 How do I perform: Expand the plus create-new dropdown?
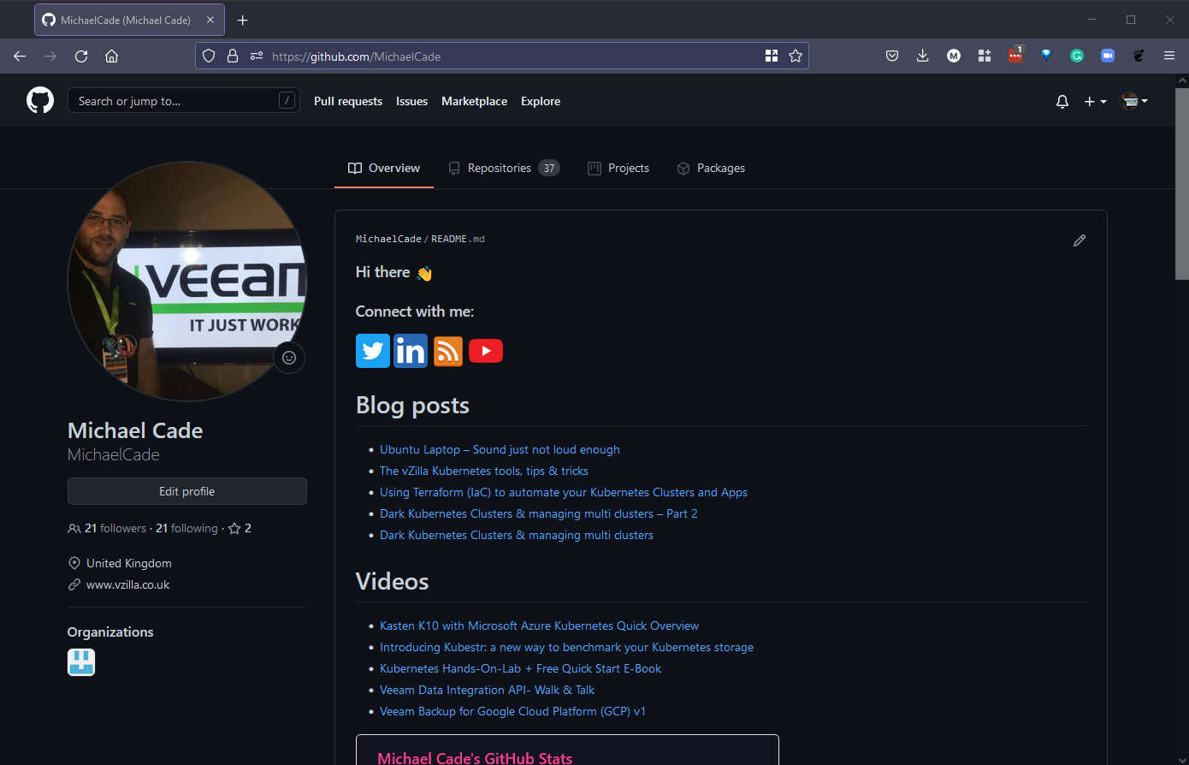tap(1095, 101)
